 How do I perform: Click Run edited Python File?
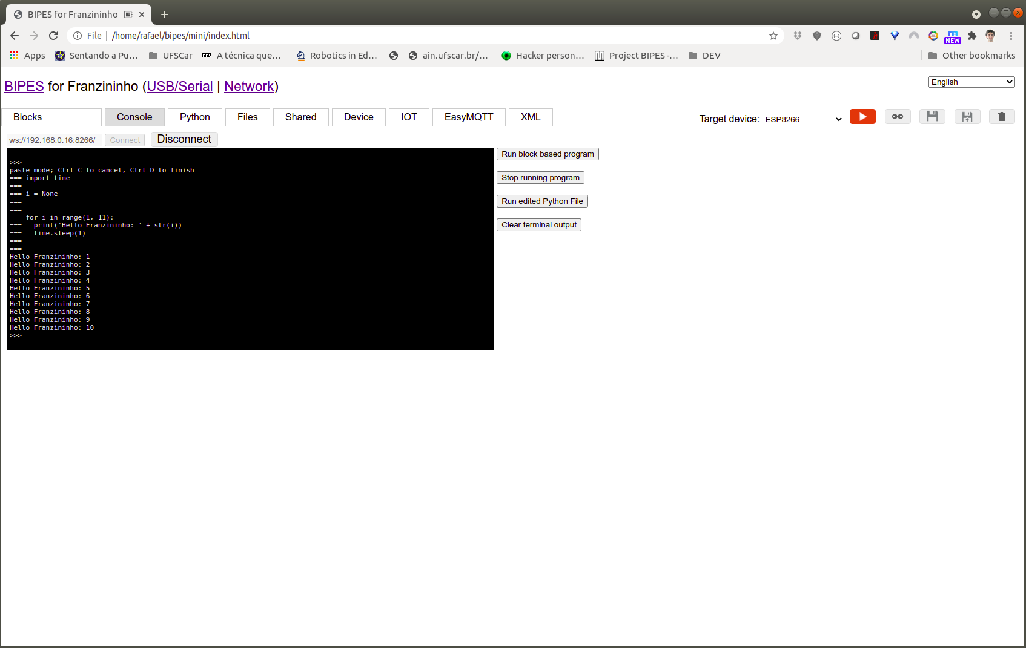542,201
